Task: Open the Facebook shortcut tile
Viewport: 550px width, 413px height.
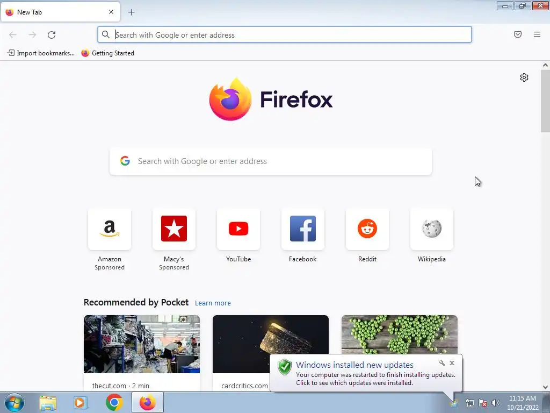Action: (303, 229)
